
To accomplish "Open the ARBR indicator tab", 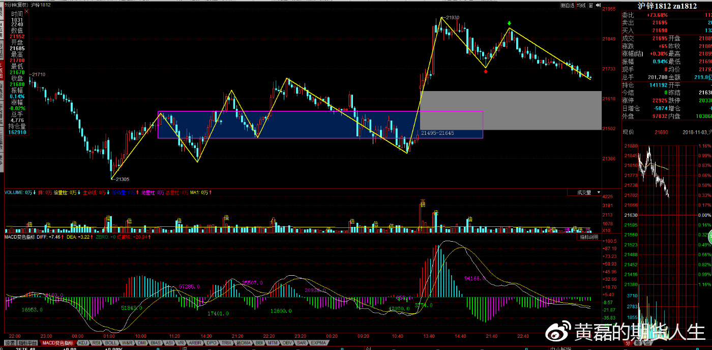I will pos(196,343).
